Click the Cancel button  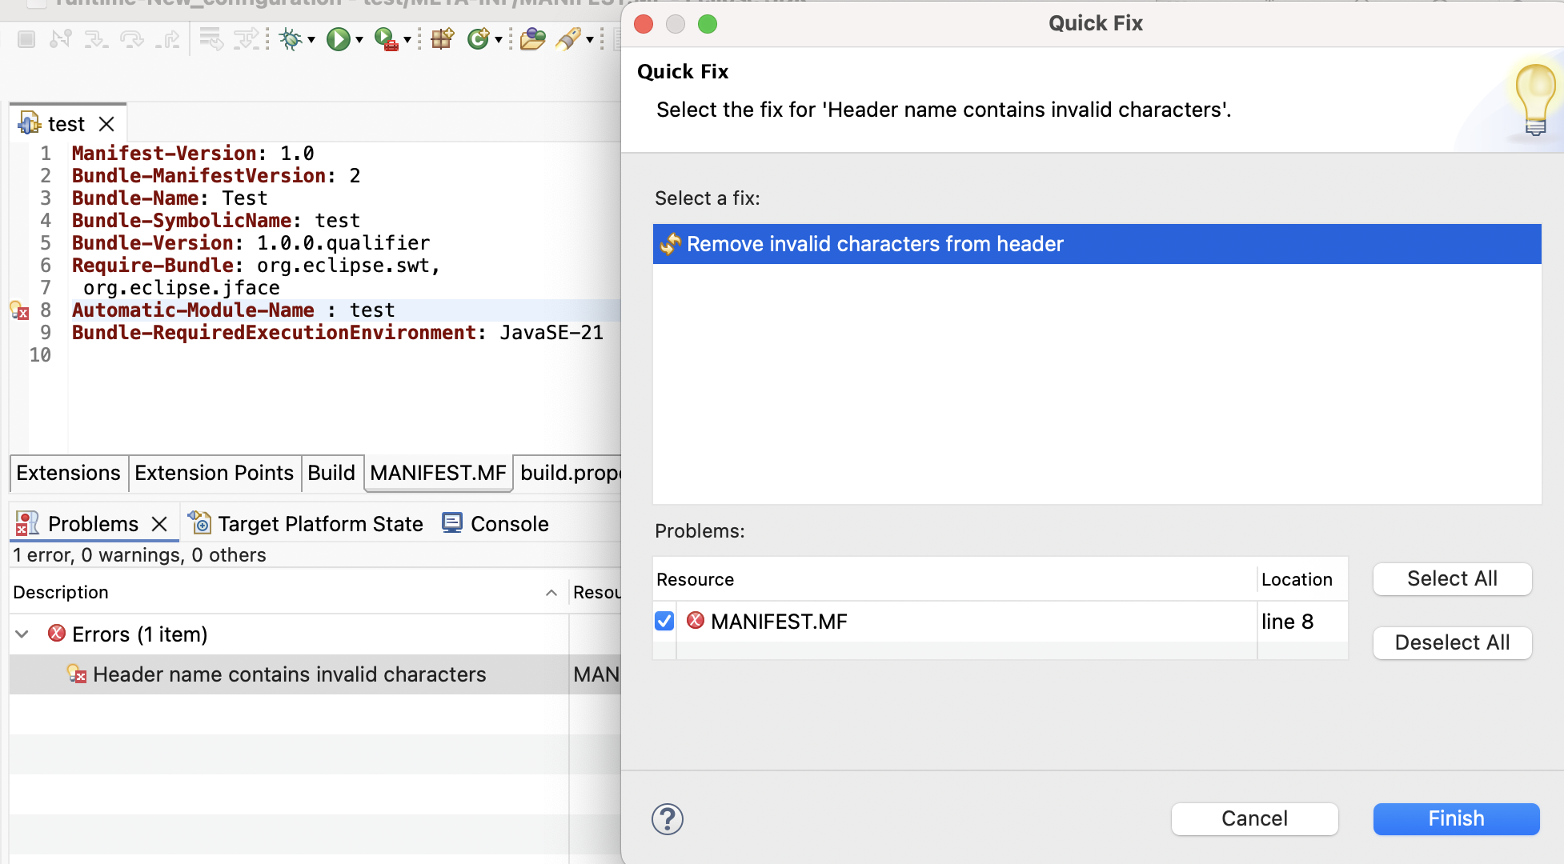point(1254,818)
